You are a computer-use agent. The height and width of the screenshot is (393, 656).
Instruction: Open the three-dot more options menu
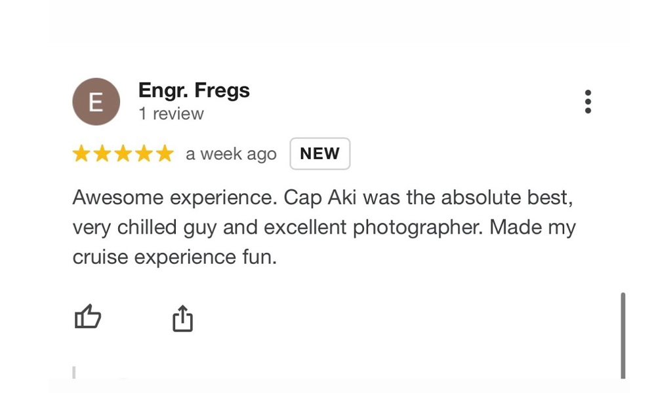pyautogui.click(x=588, y=102)
